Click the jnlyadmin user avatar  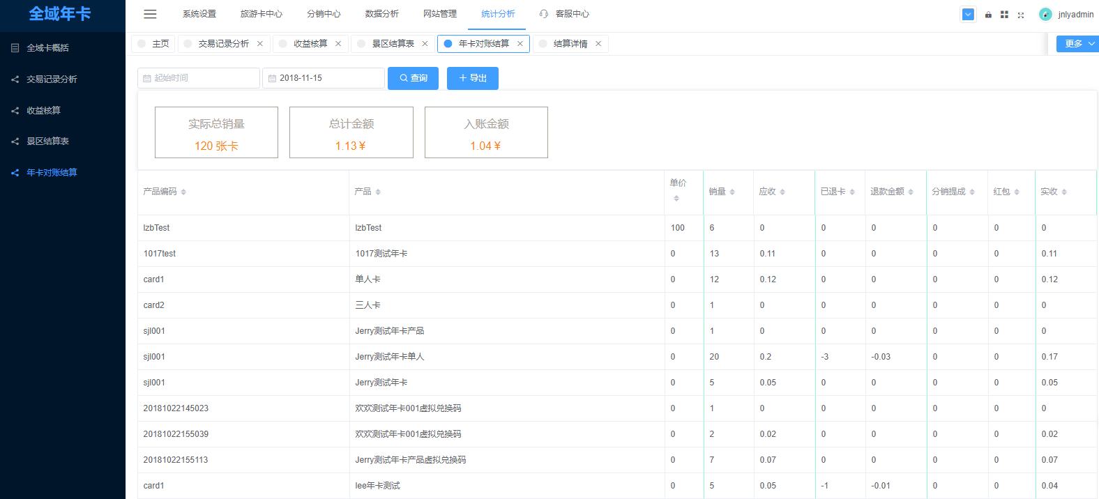coord(1045,15)
